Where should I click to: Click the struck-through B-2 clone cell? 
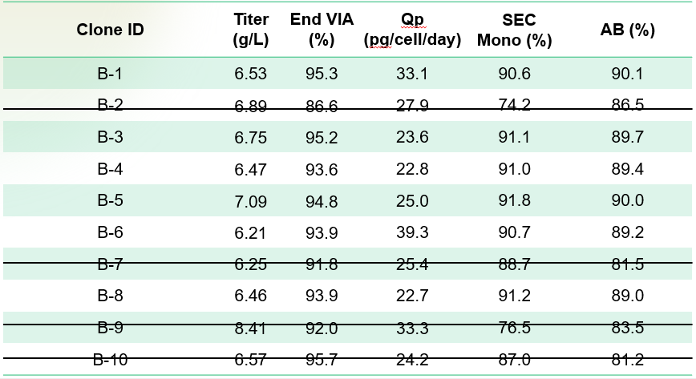111,105
